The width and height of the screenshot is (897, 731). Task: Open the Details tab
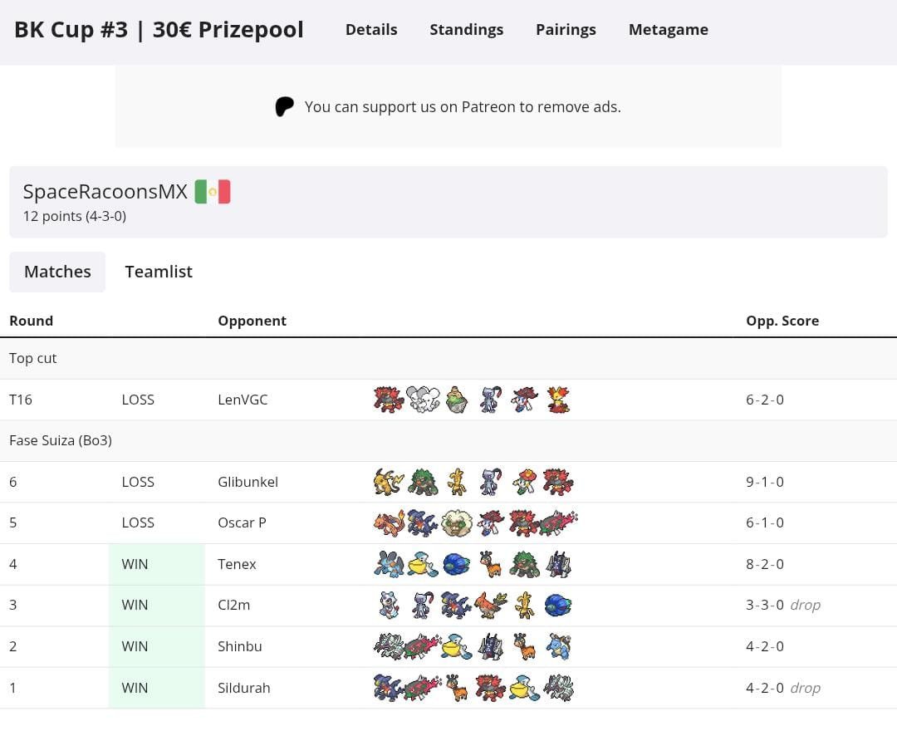(371, 30)
